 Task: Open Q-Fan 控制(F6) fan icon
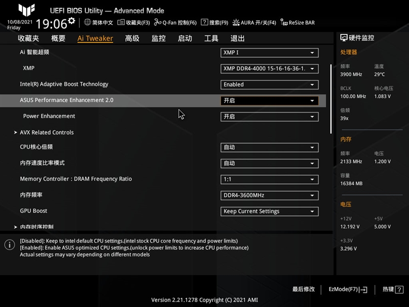coord(157,23)
